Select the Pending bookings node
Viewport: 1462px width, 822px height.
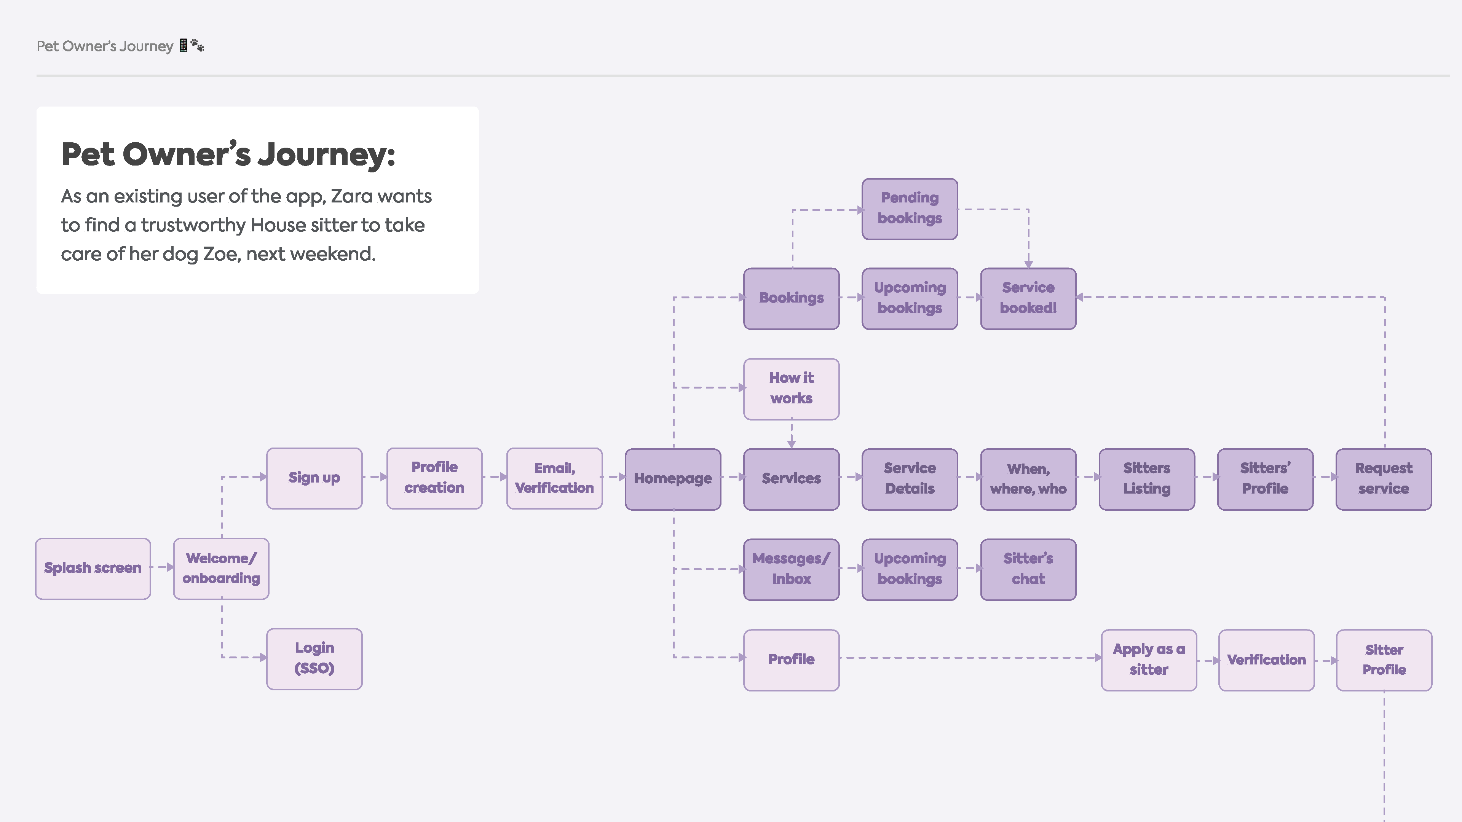[909, 208]
